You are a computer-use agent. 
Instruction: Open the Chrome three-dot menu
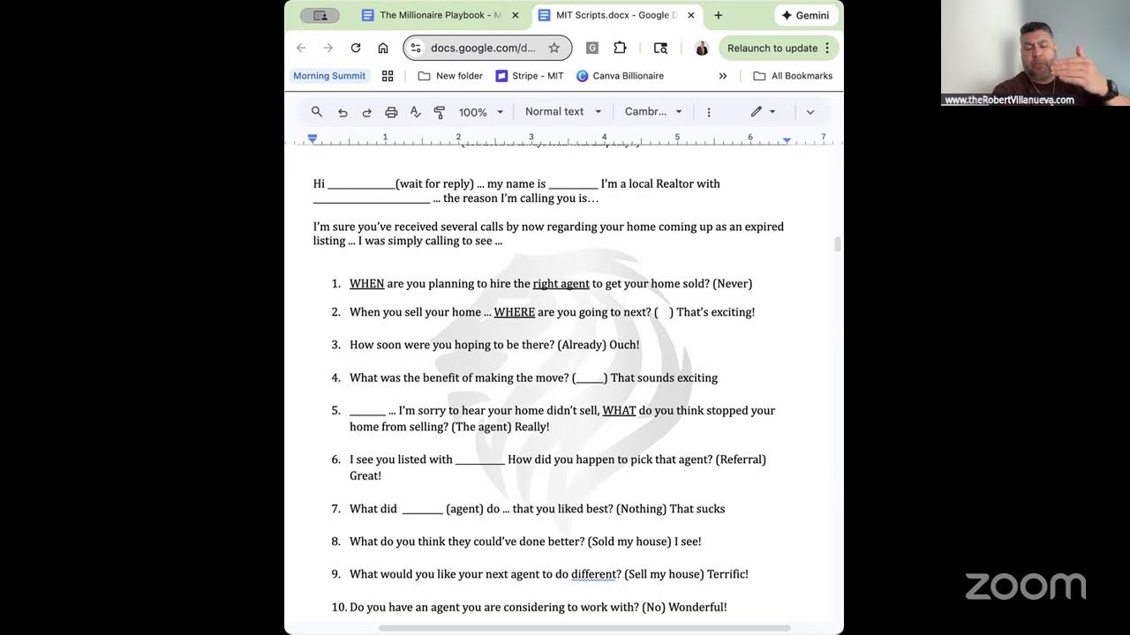(827, 48)
